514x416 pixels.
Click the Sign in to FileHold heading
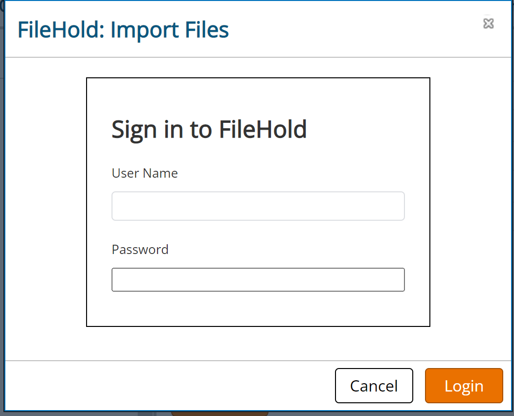coord(209,130)
